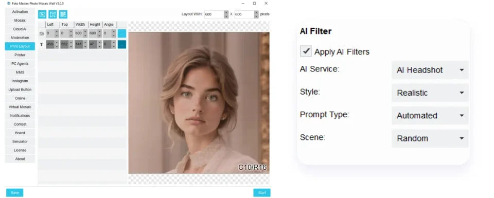Select the camera photo layer row icon
The width and height of the screenshot is (494, 198).
[x=42, y=33]
